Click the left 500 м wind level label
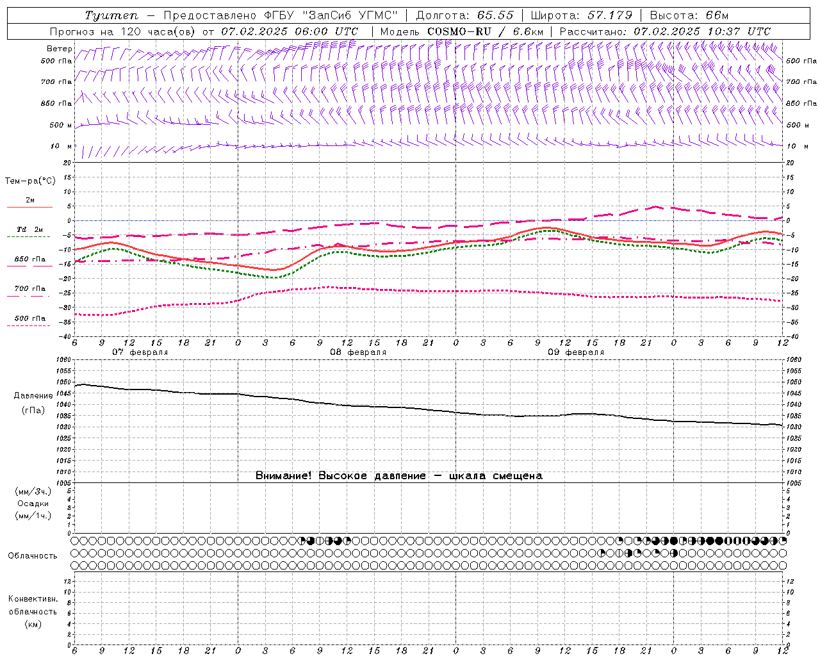820x656 pixels. [60, 125]
